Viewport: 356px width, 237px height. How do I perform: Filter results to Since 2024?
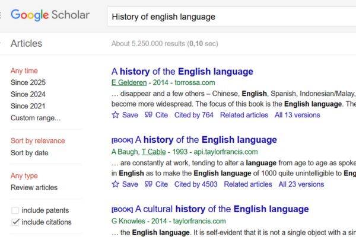28,94
